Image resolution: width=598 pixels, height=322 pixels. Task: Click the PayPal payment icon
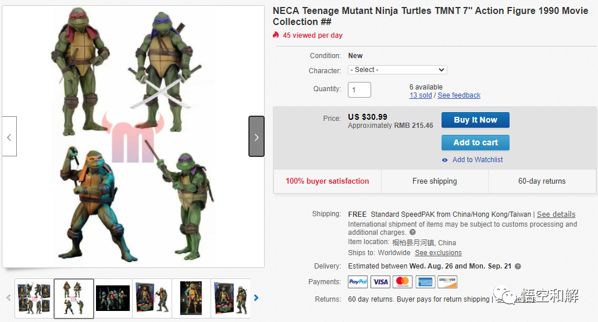358,282
